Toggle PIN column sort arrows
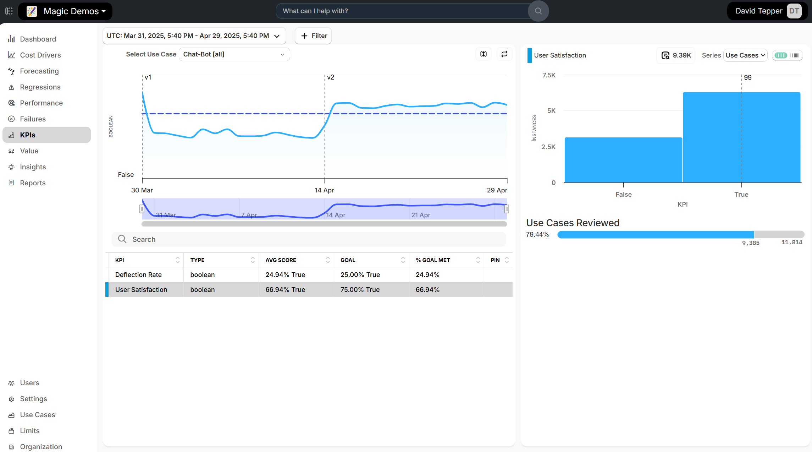This screenshot has width=812, height=452. (507, 260)
